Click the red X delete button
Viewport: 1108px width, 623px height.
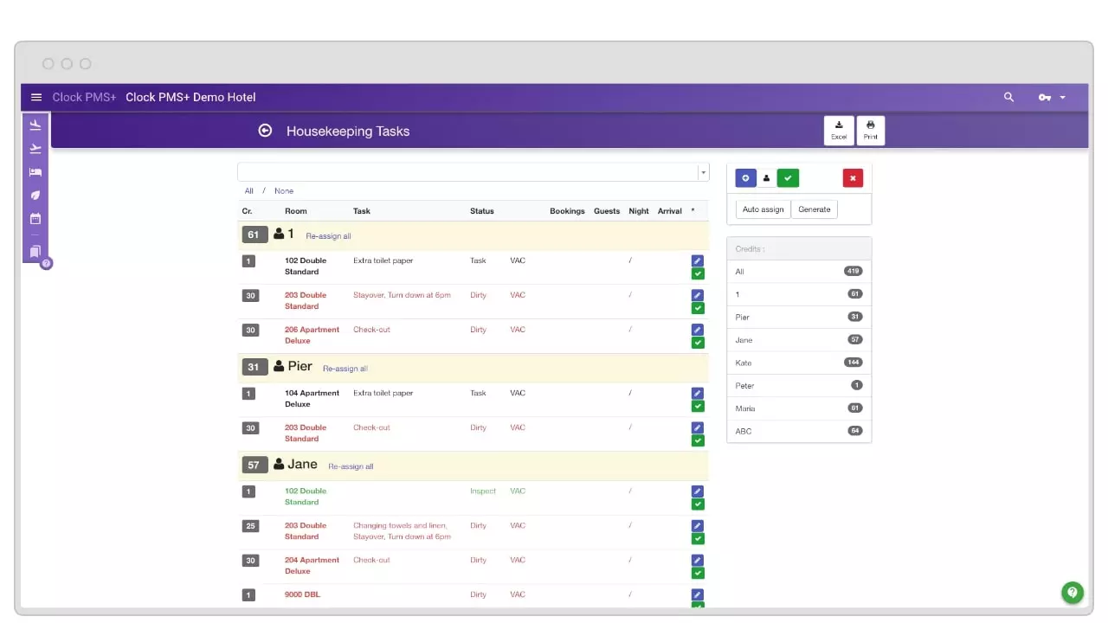click(x=853, y=178)
